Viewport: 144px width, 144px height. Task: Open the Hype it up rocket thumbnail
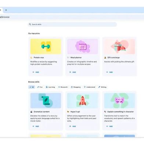click(83, 101)
